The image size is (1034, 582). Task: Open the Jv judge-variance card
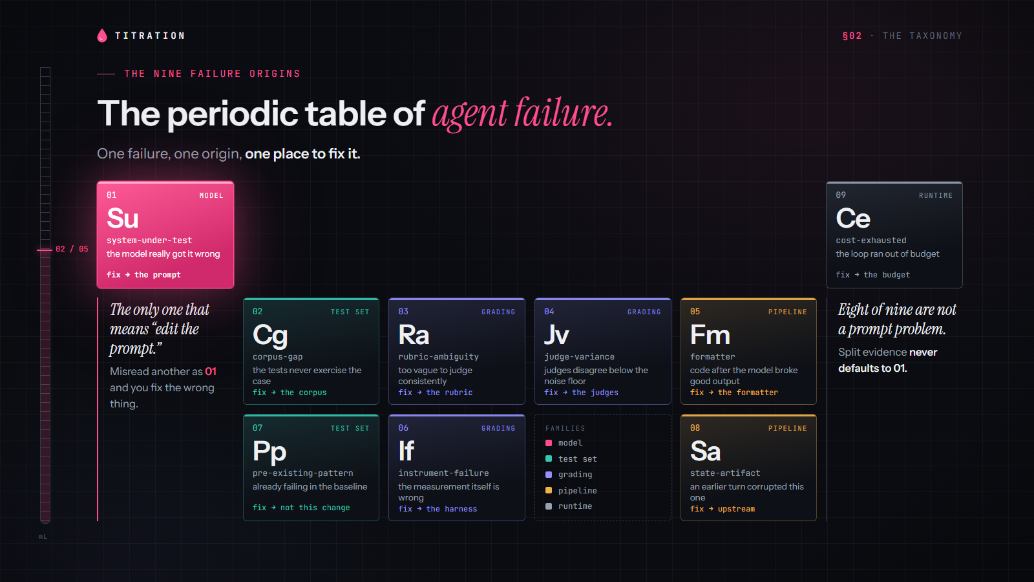pyautogui.click(x=603, y=351)
